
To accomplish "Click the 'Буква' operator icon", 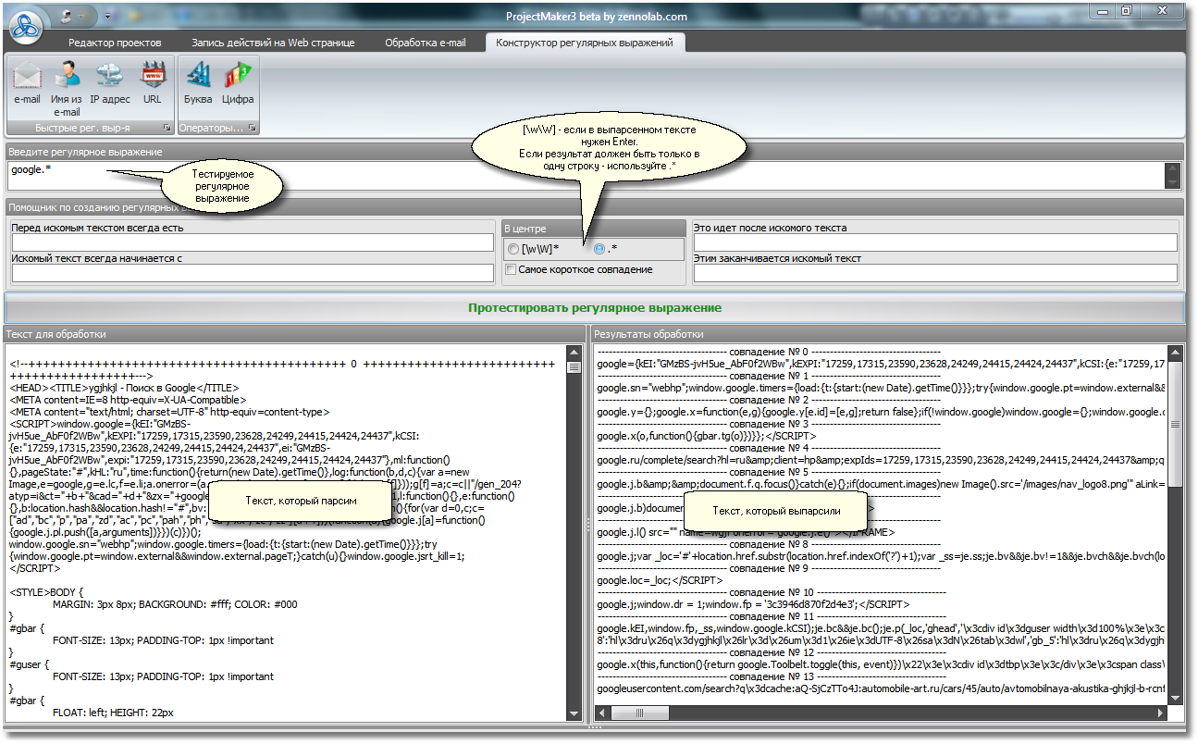I will 198,82.
